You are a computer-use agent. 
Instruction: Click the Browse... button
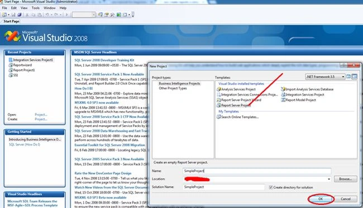pyautogui.click(x=345, y=179)
